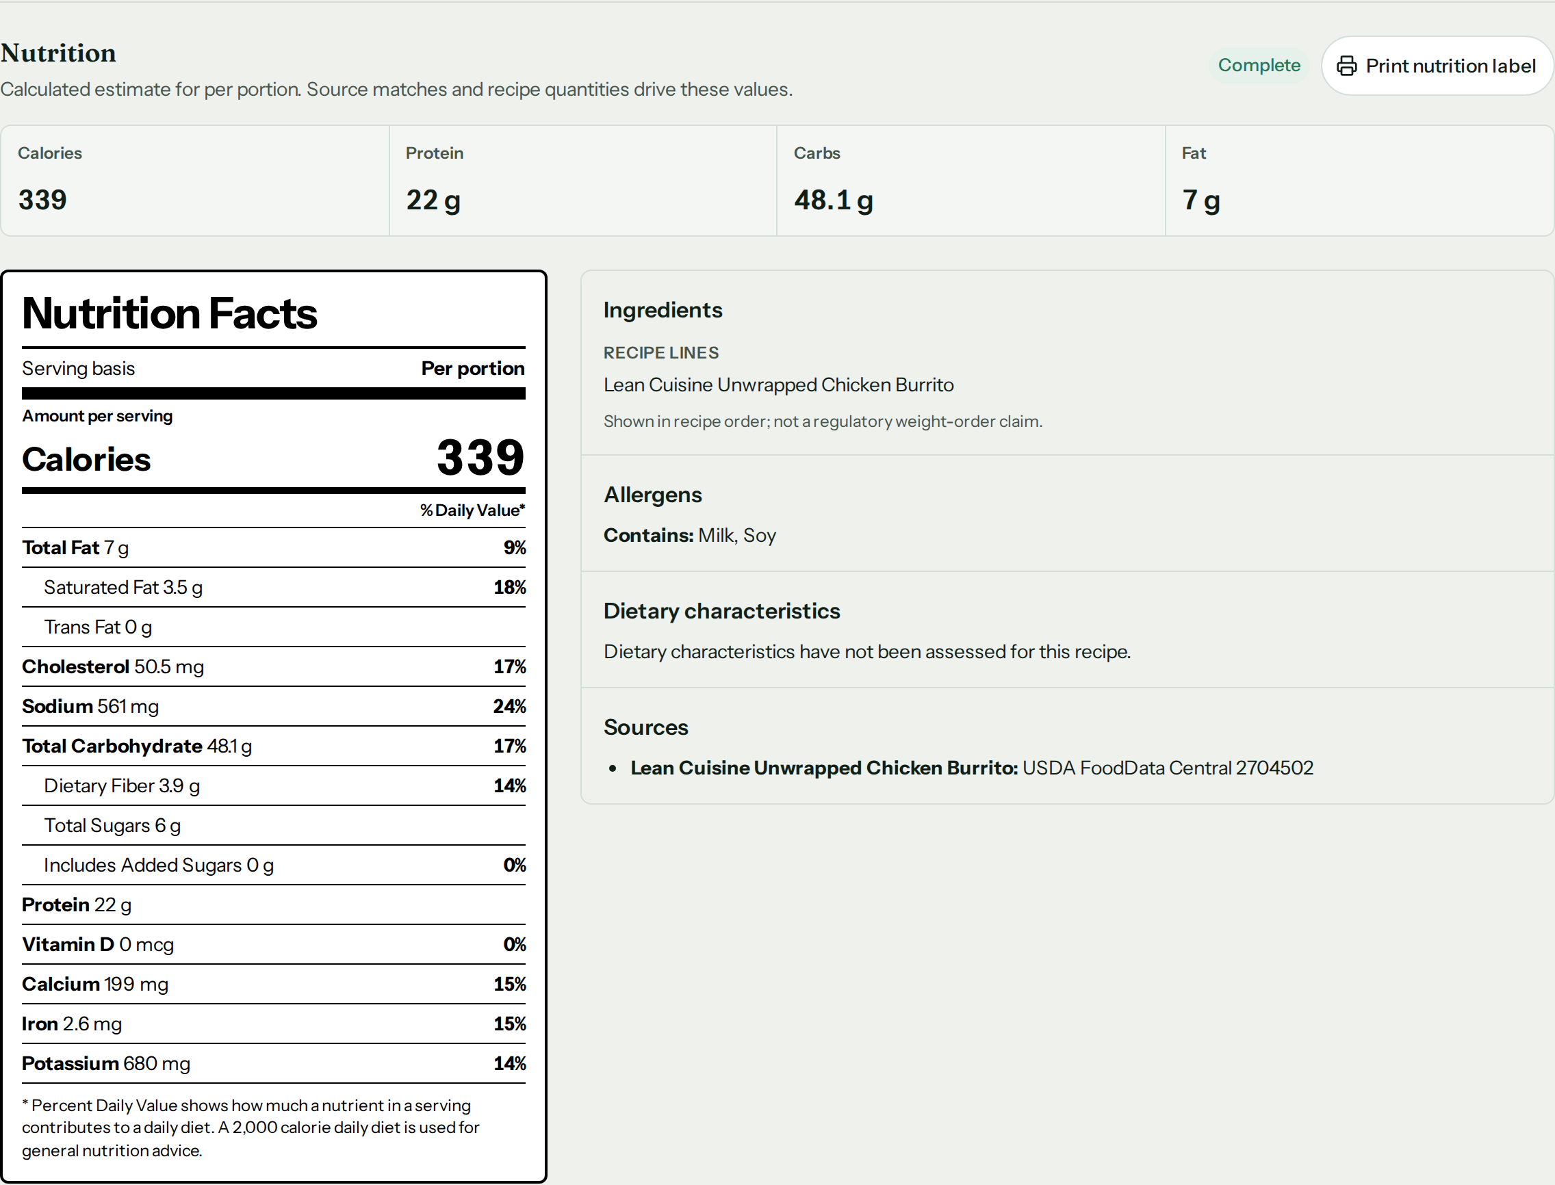1555x1185 pixels.
Task: Click the printer icon on Print nutrition label
Action: [1346, 66]
